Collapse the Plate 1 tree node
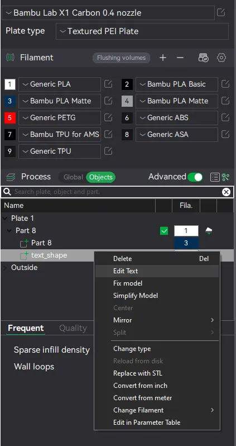This screenshot has height=446, width=236. (x=5, y=219)
